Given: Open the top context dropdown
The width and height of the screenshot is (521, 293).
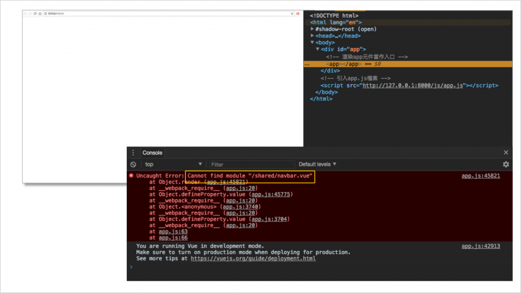Looking at the screenshot, I should pos(173,164).
